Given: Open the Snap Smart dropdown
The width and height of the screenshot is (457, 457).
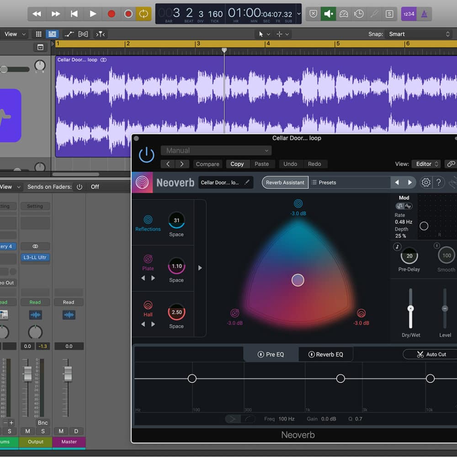Looking at the screenshot, I should click(419, 34).
